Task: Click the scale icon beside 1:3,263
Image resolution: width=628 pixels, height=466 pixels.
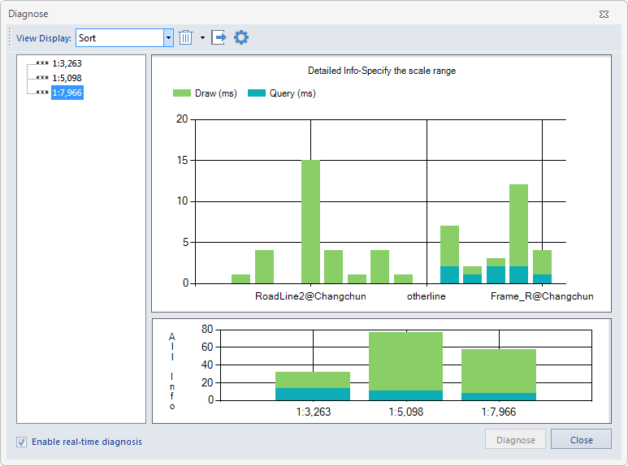Action: (42, 63)
